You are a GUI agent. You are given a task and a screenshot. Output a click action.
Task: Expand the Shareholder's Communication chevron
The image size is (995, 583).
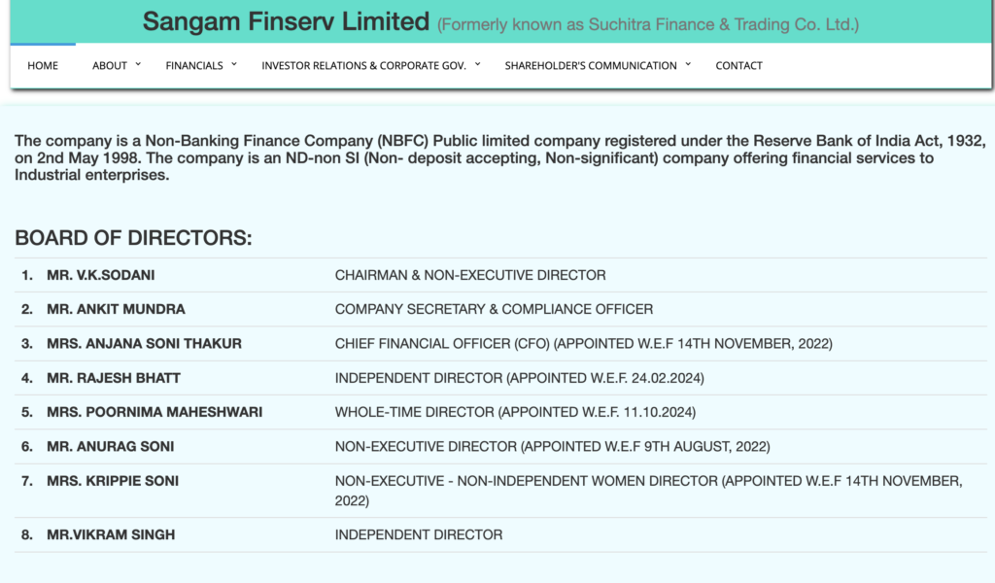click(x=688, y=64)
